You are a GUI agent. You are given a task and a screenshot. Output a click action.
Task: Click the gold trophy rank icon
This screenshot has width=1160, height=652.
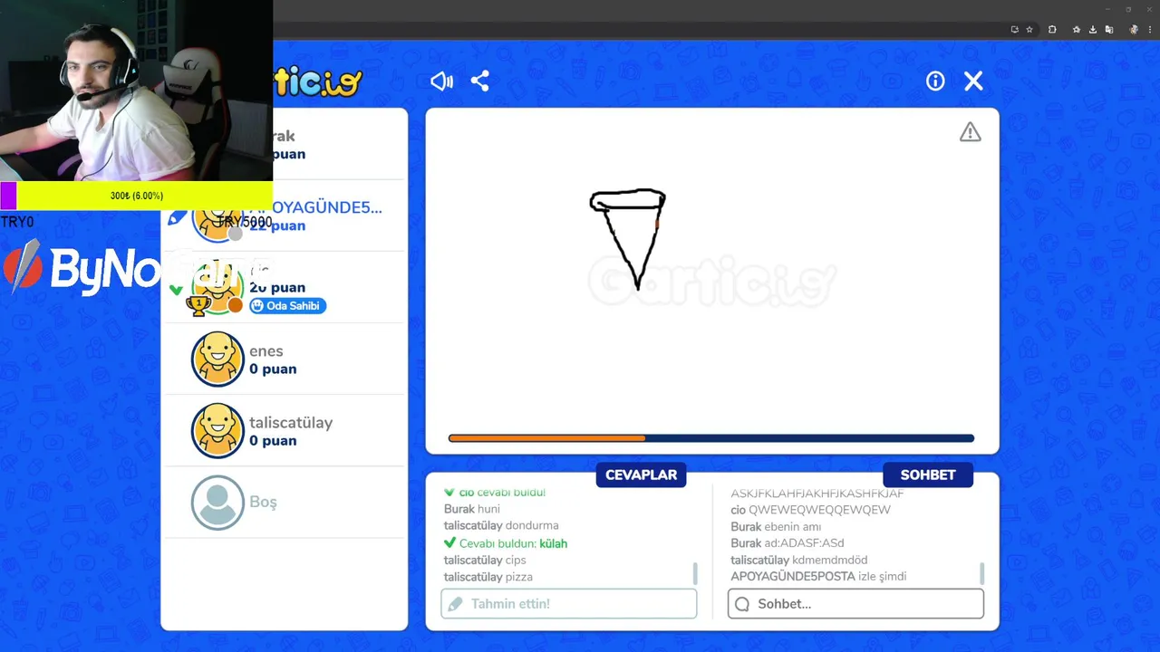(198, 305)
